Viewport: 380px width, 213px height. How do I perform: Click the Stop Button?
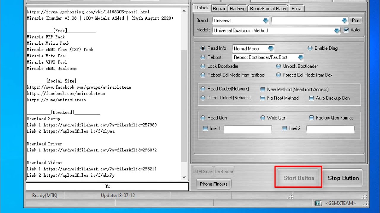coord(343,178)
